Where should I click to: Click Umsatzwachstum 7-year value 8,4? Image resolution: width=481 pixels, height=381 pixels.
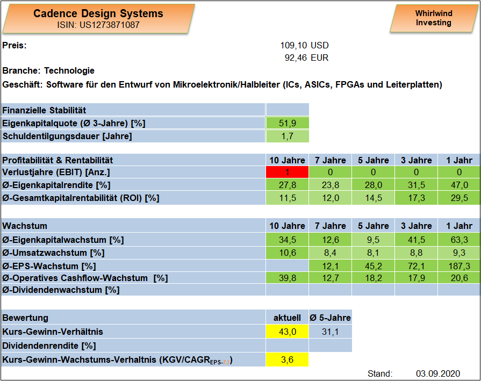coord(331,253)
